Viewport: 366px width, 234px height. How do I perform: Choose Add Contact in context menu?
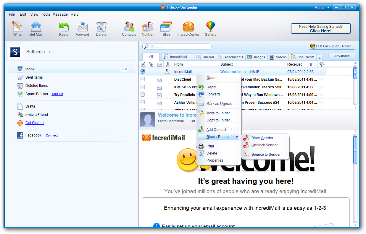[219, 130]
